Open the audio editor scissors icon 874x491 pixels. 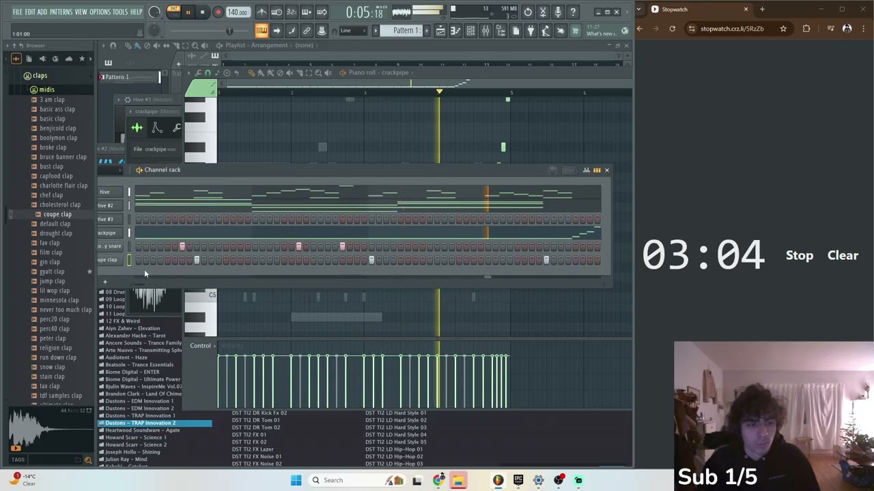(543, 12)
